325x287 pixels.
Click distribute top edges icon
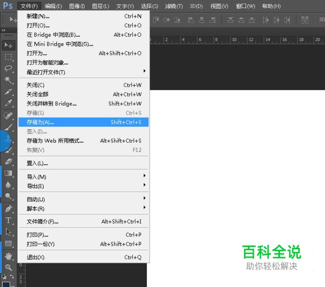(x=230, y=20)
